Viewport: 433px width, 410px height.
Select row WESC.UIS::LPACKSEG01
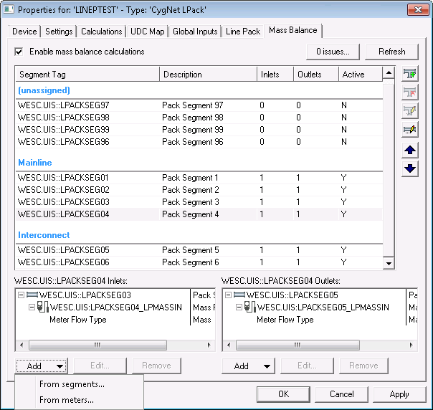click(x=199, y=178)
